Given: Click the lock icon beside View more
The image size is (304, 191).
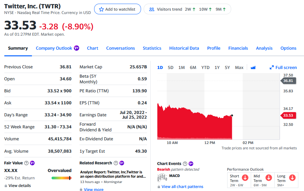Looking at the screenshot, I should (81, 189).
